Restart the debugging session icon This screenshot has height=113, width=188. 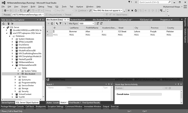click(x=136, y=11)
